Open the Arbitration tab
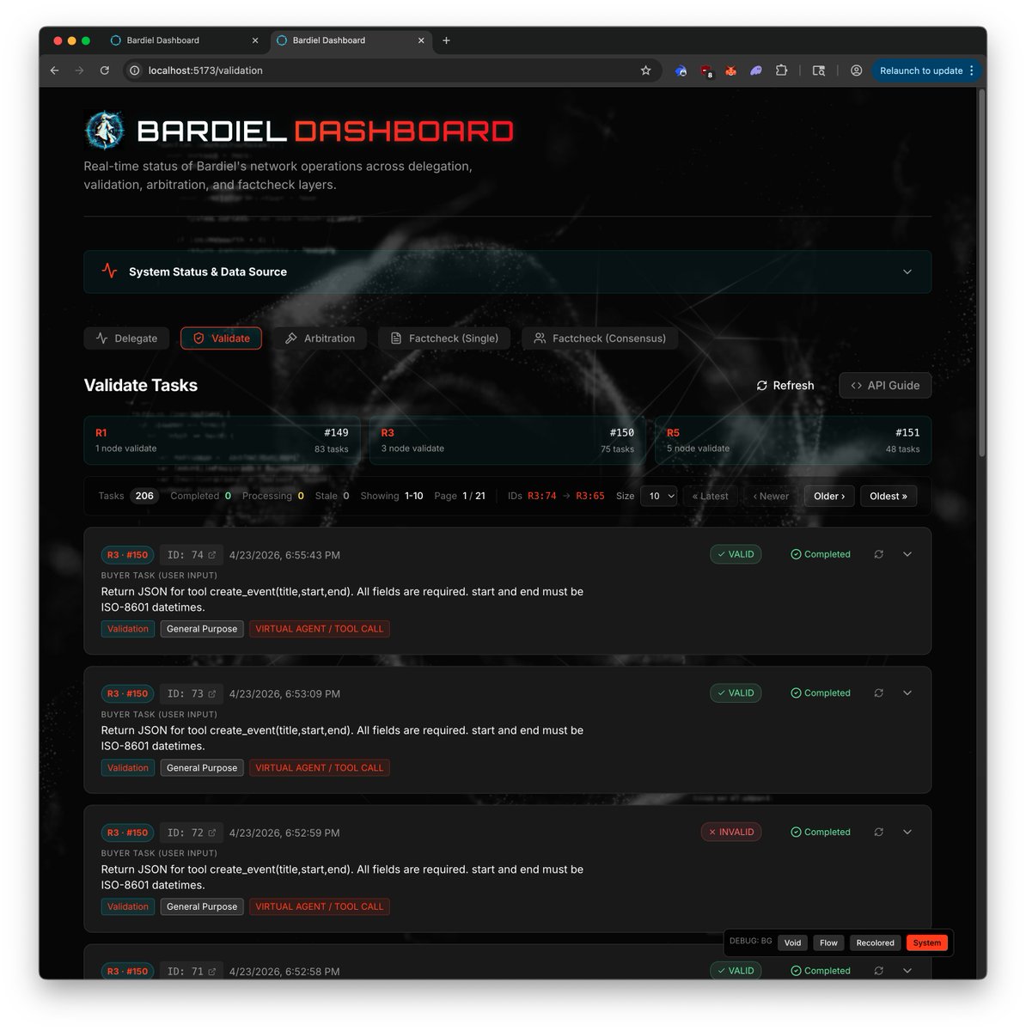Image resolution: width=1026 pixels, height=1031 pixels. (320, 339)
